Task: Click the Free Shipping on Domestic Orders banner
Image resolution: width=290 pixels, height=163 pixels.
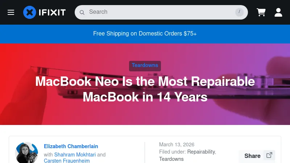Action: [145, 34]
